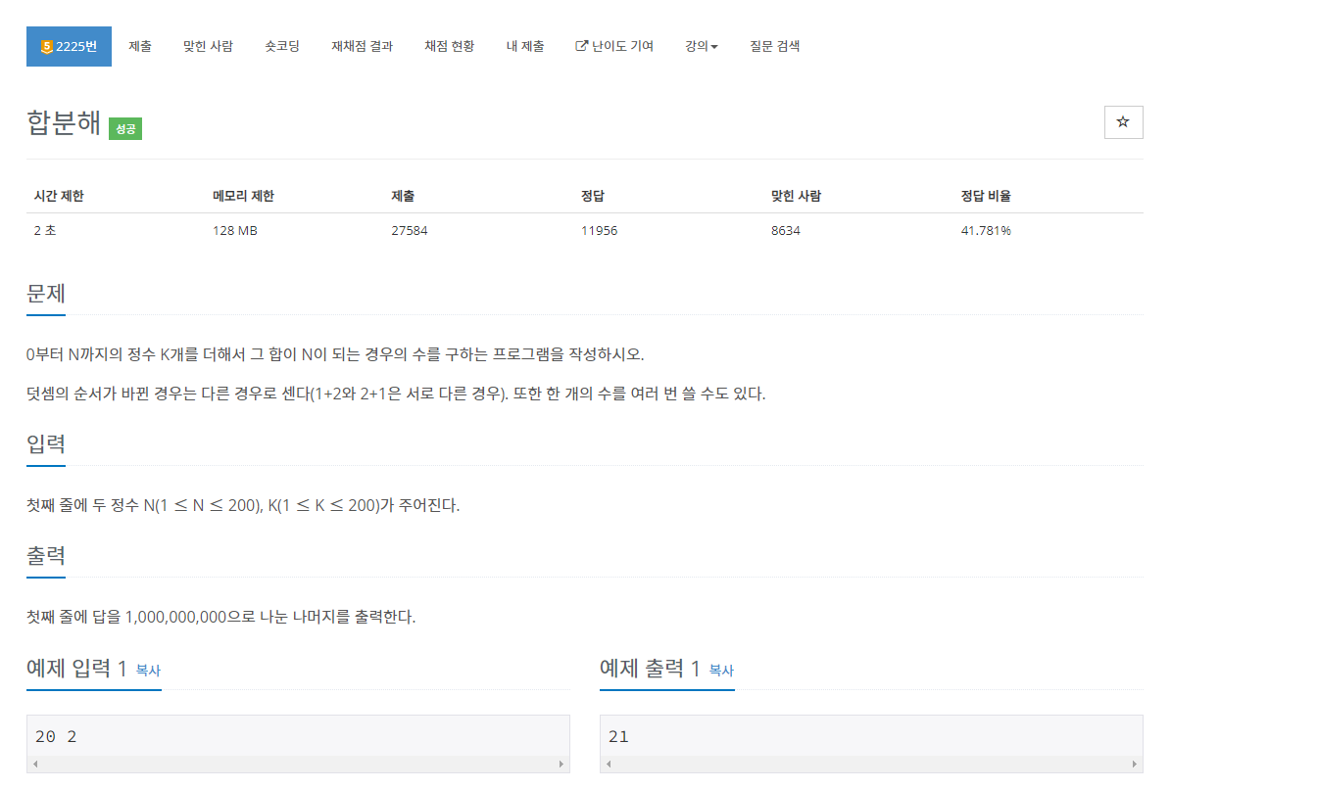Viewport: 1317px width, 789px height.
Task: Click the 예제 출력 1 heading
Action: tap(650, 669)
